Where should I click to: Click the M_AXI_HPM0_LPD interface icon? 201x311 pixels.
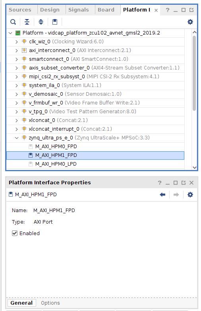point(30,164)
